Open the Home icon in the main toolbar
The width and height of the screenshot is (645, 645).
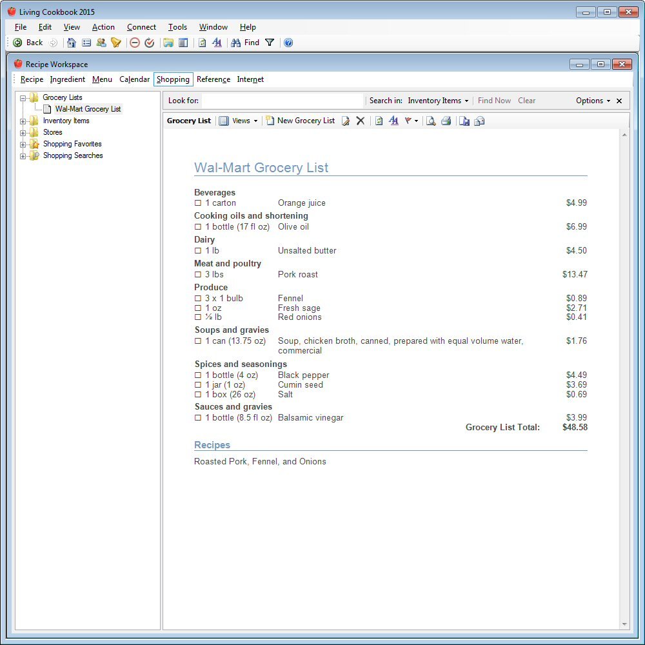[x=71, y=43]
